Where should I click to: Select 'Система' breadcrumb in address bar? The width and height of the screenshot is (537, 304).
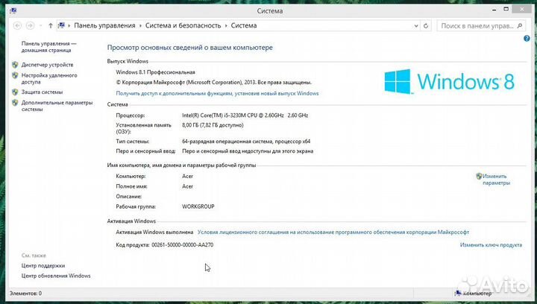coord(243,25)
